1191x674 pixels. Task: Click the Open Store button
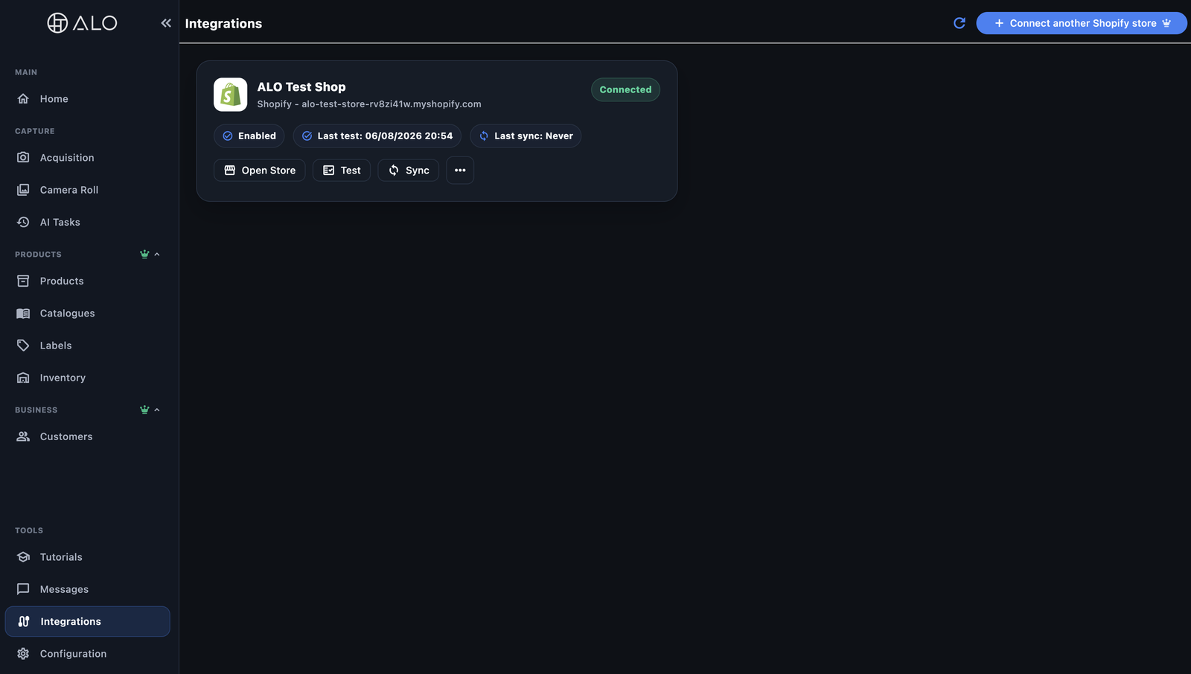[260, 171]
